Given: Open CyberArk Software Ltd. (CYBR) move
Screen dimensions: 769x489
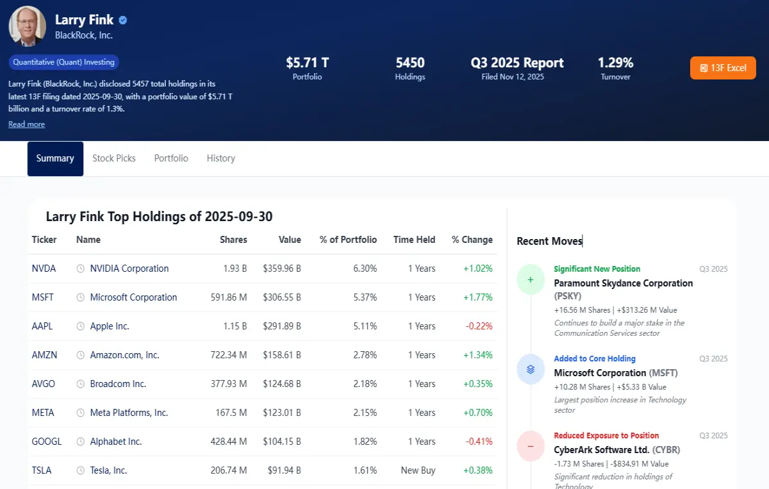Looking at the screenshot, I should click(617, 450).
